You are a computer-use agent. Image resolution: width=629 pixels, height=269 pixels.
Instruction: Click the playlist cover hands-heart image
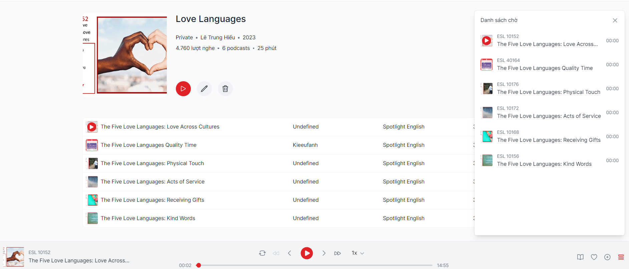132,55
